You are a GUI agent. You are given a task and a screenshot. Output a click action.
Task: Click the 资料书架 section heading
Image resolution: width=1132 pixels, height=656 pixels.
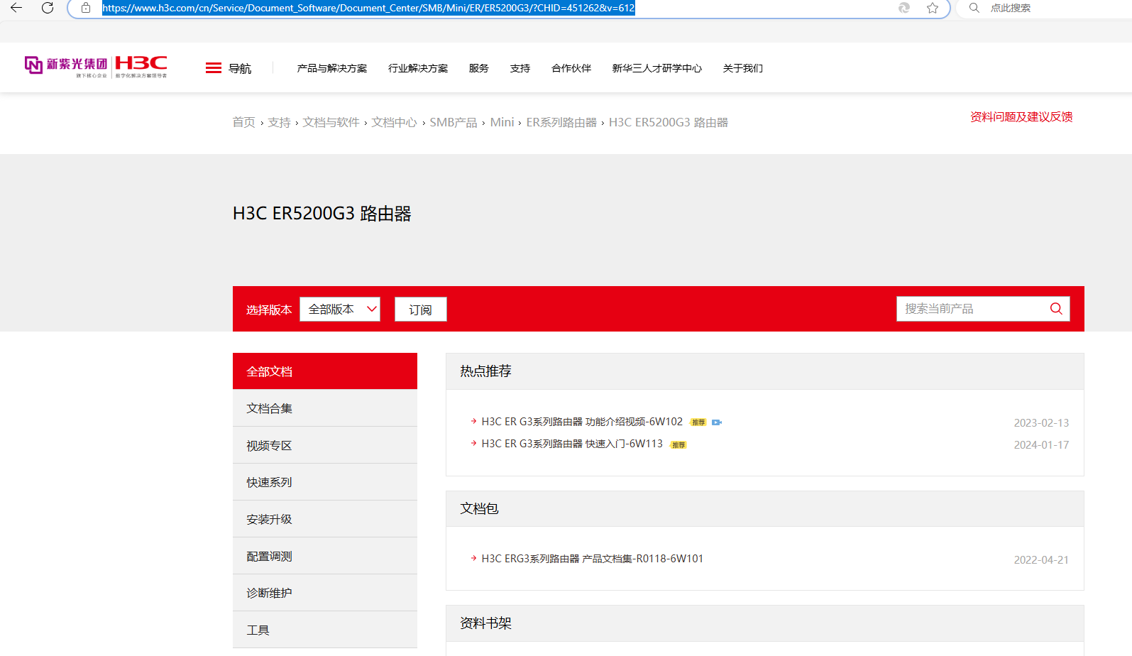[x=485, y=623]
